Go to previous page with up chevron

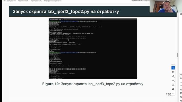[181, 82]
